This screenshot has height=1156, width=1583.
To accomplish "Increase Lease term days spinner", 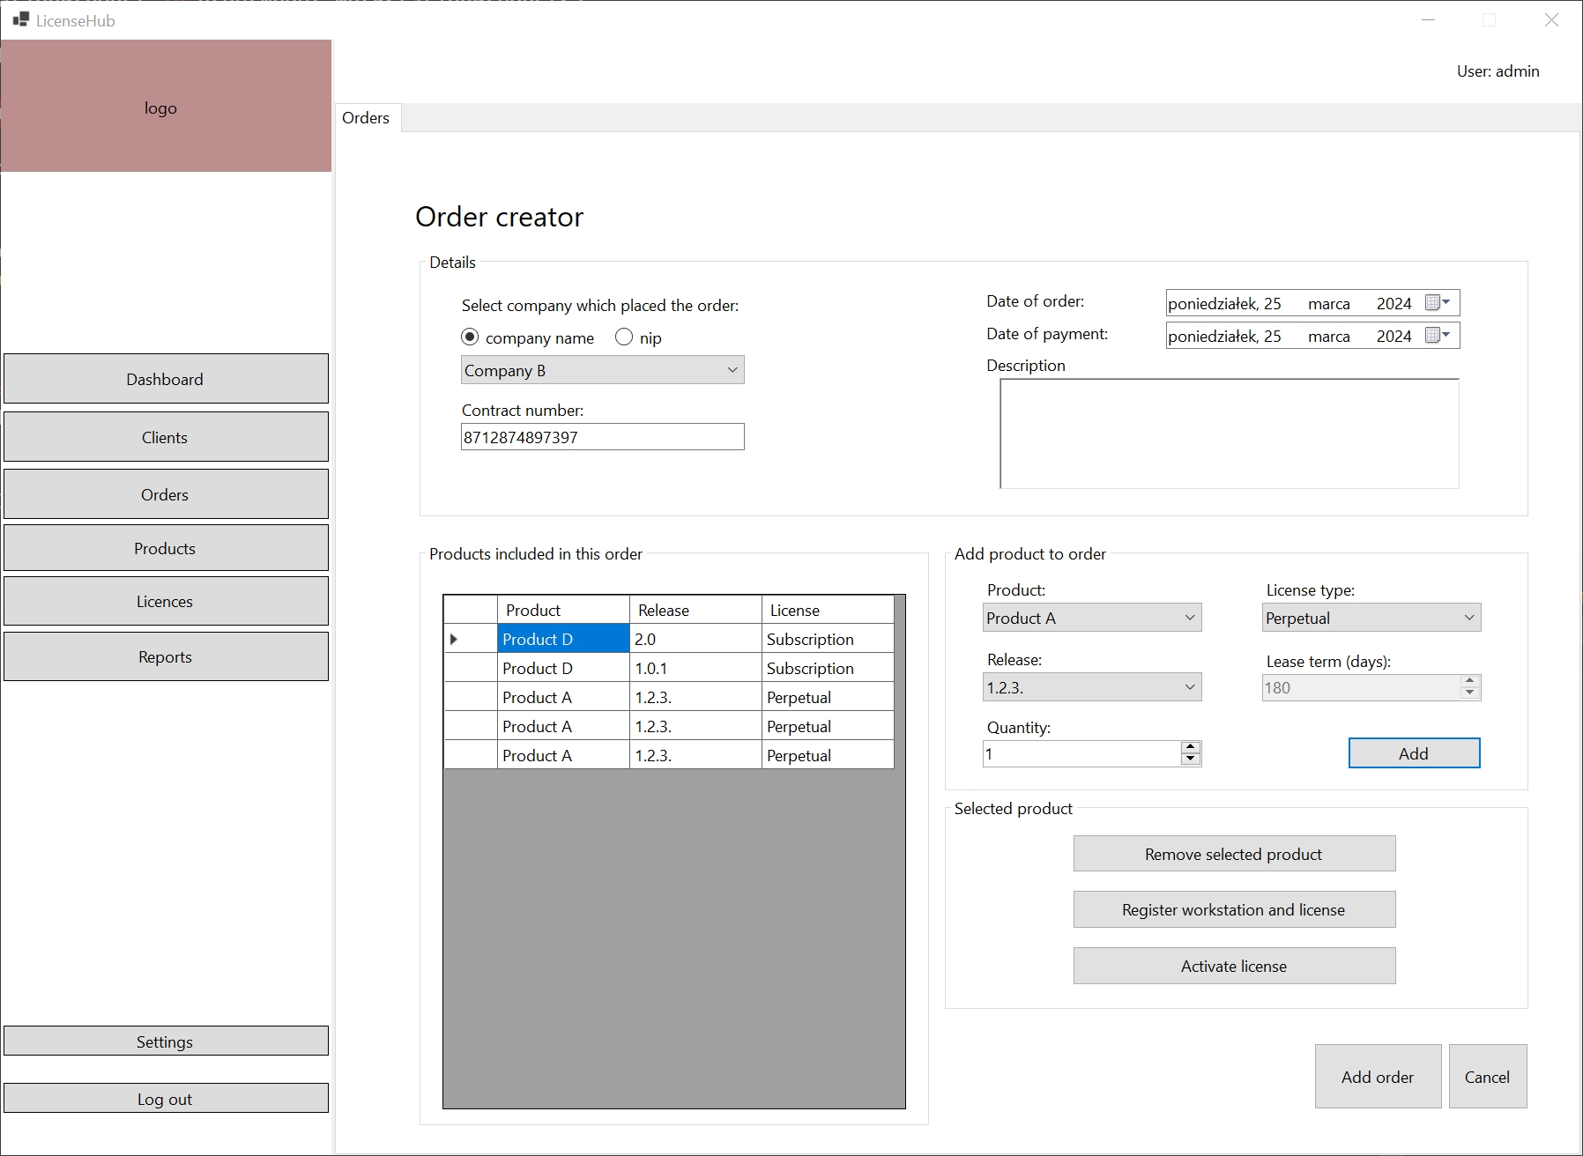I will [x=1469, y=681].
